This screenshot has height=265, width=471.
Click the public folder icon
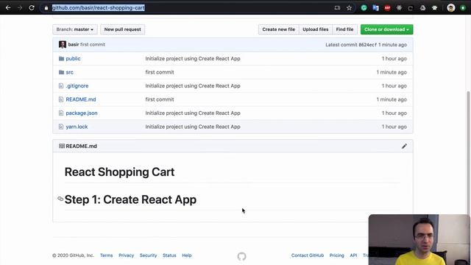61,59
